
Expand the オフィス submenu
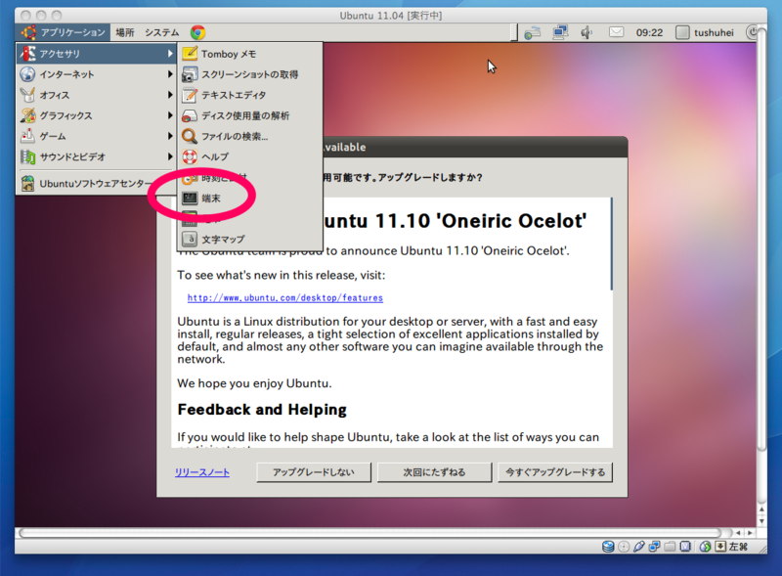pyautogui.click(x=96, y=95)
